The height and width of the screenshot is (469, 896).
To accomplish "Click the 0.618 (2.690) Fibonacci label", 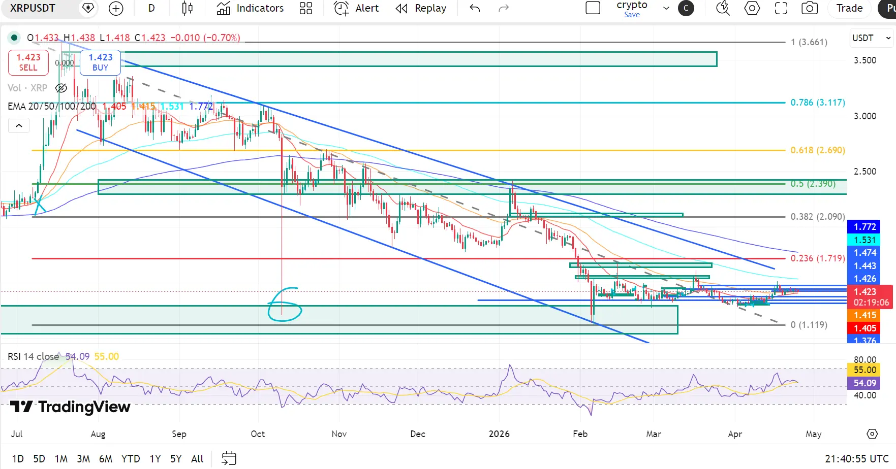I will click(x=818, y=150).
